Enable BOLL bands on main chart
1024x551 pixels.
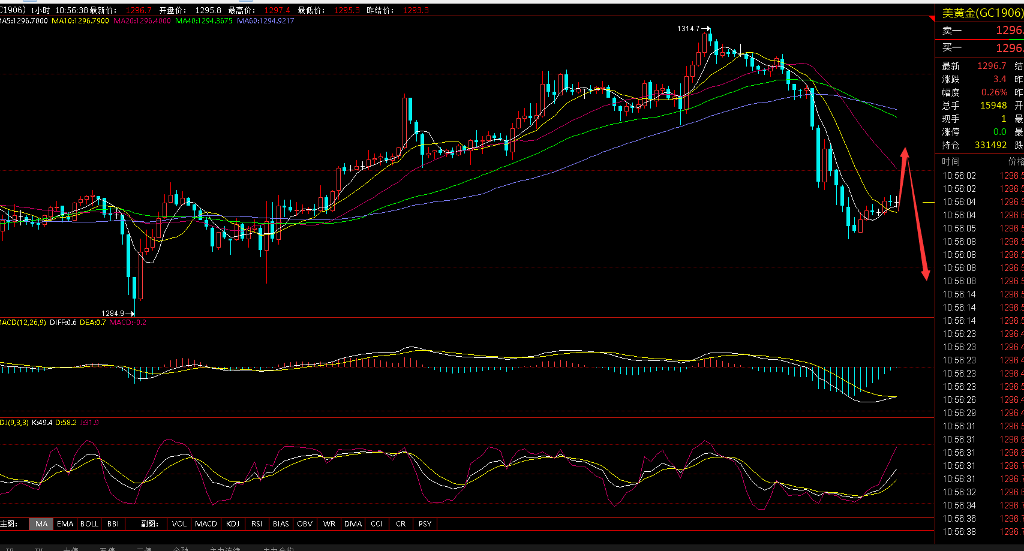[x=89, y=523]
